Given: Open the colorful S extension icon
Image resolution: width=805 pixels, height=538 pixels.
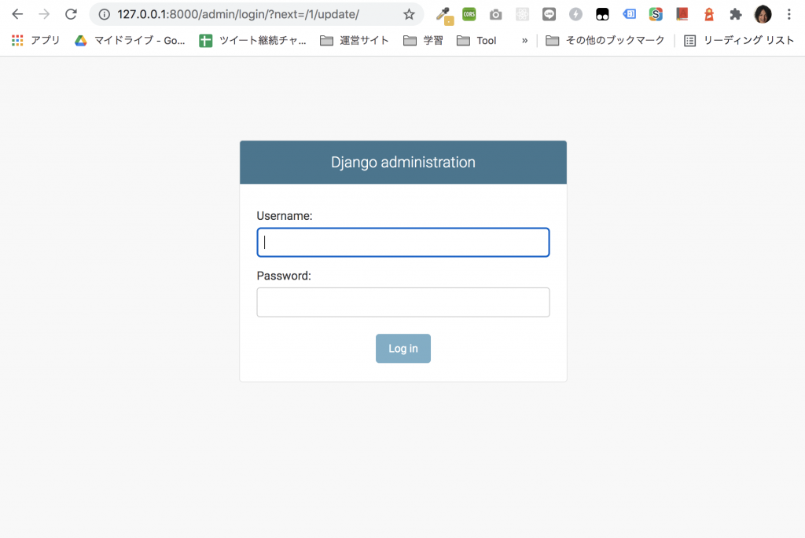Looking at the screenshot, I should [x=656, y=14].
